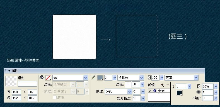The width and height of the screenshot is (220, 107).
Task: Open the glow width dropdown arrow
Action: [x=189, y=86]
